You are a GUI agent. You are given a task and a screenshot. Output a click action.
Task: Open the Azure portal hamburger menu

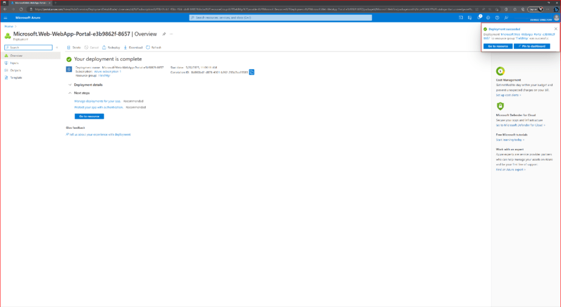point(5,18)
